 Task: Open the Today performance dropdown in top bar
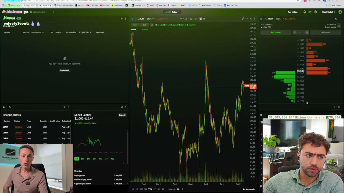coord(172,12)
